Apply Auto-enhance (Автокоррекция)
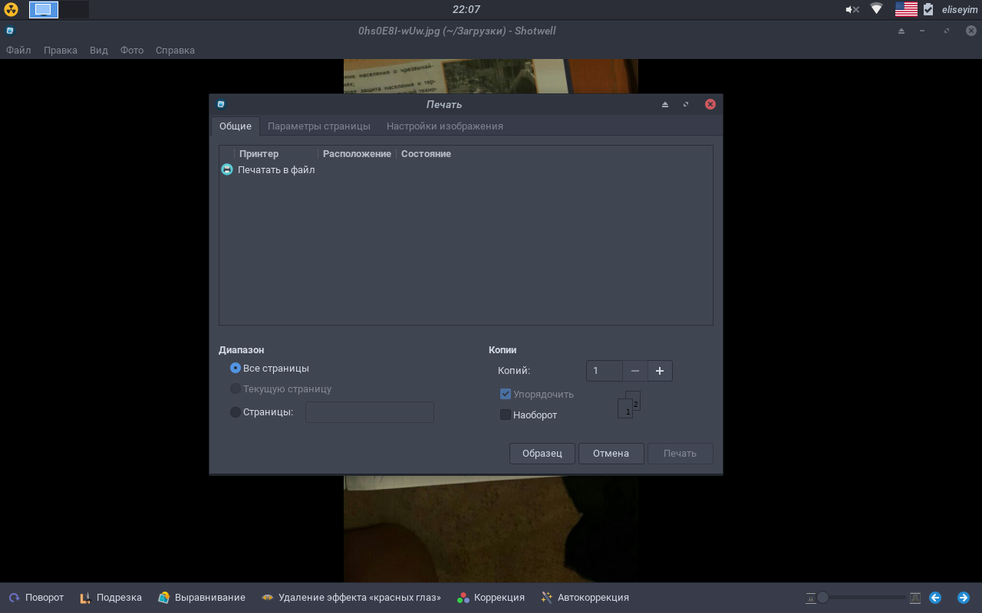Viewport: 982px width, 613px height. (585, 598)
